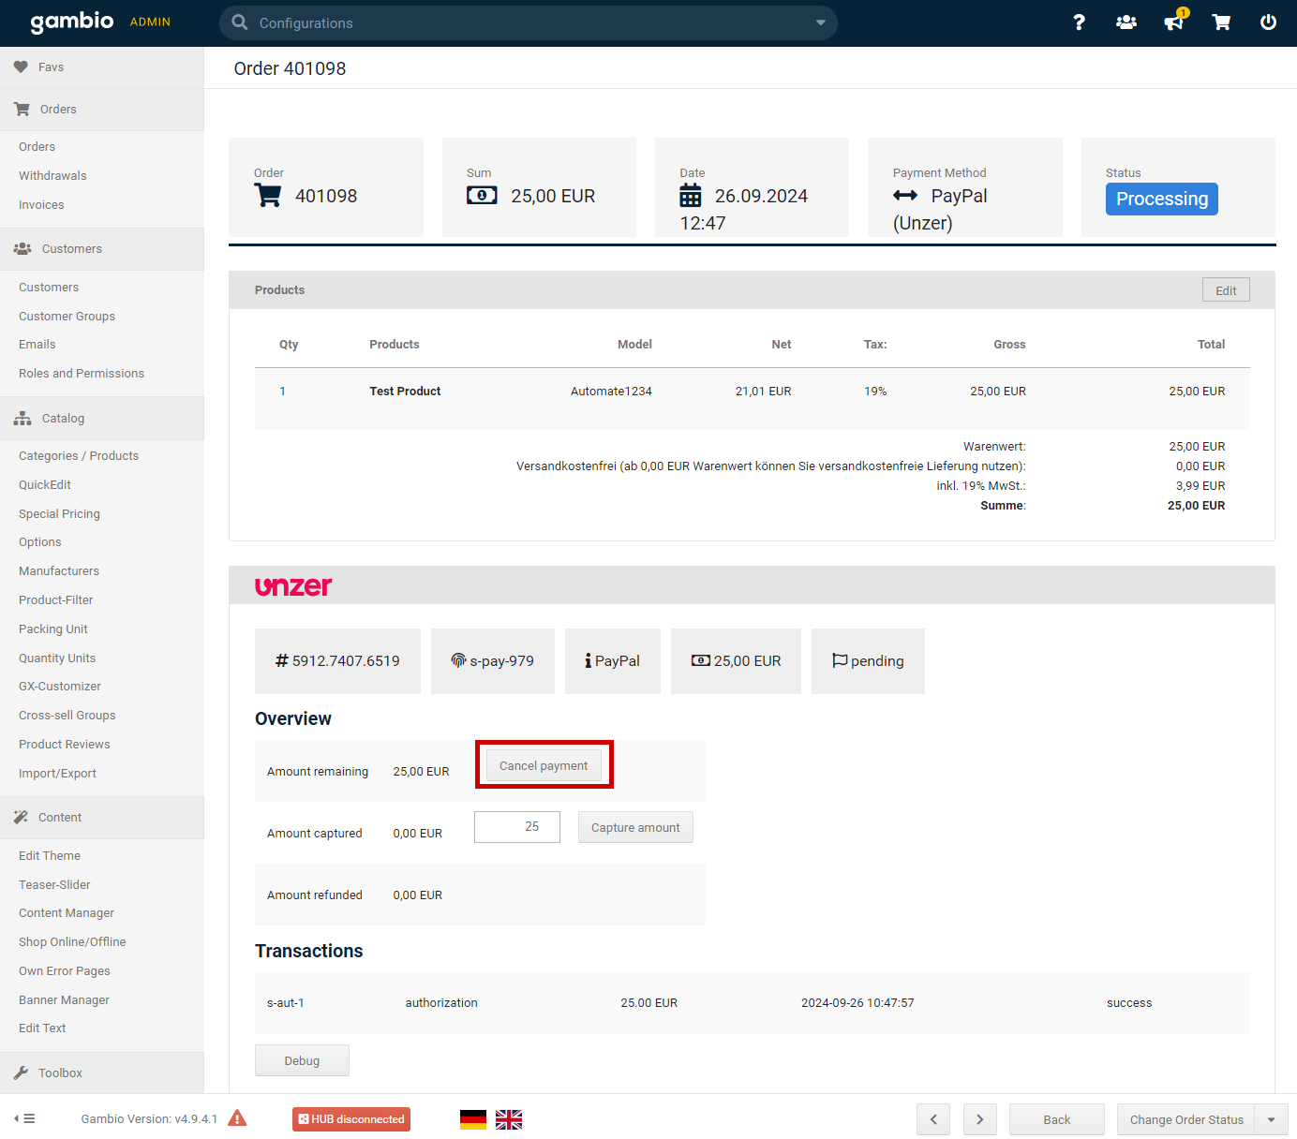Open QuickEdit in sidebar

[45, 485]
